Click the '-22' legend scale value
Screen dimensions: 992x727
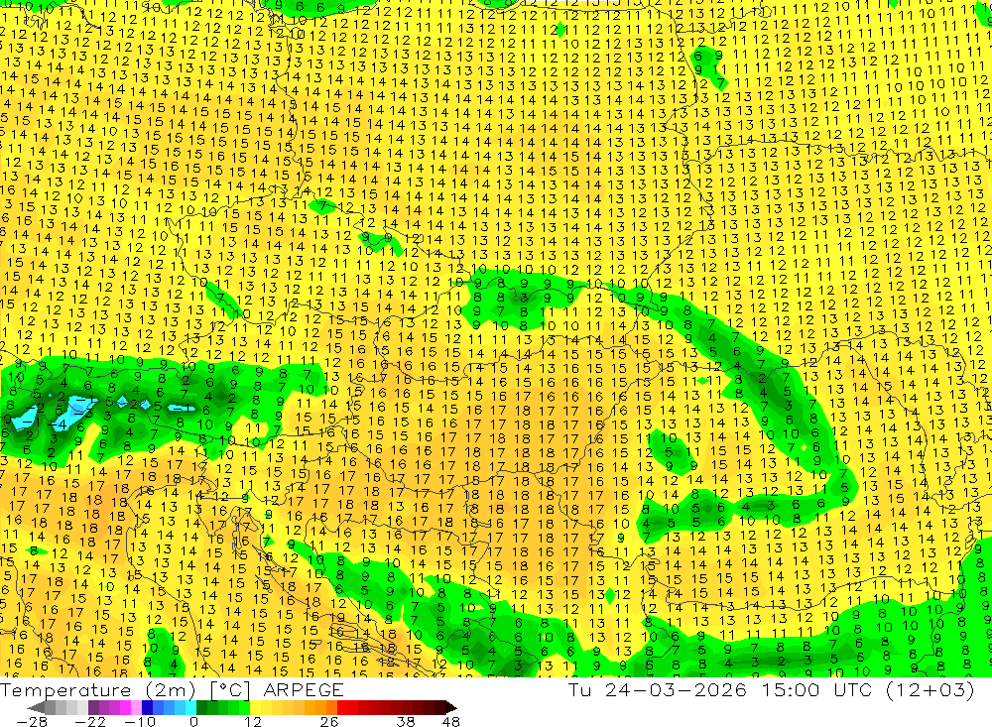[90, 721]
